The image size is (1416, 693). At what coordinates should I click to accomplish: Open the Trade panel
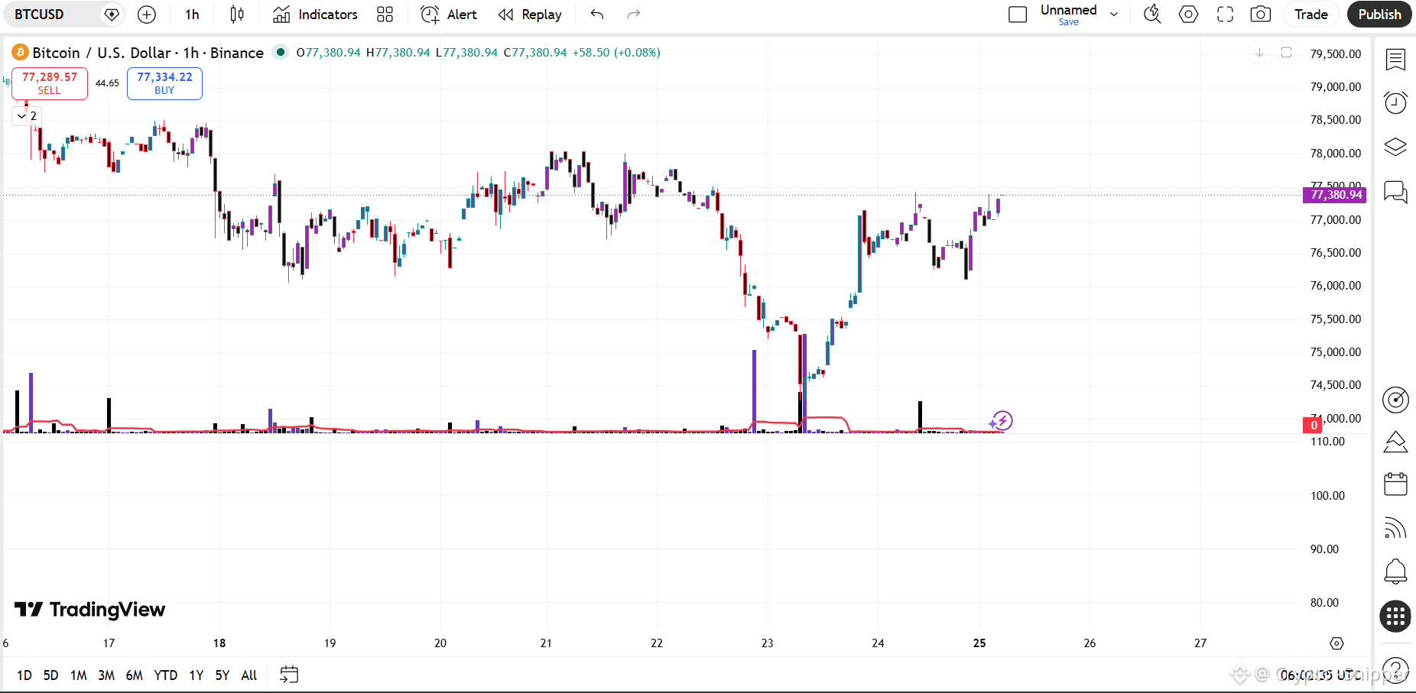click(1311, 15)
